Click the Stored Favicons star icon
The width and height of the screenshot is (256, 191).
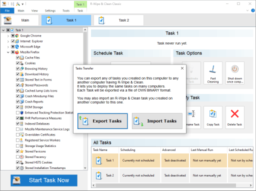pos(22,151)
